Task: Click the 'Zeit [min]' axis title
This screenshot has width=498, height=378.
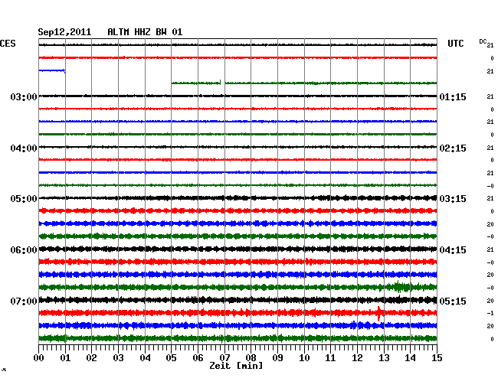Action: point(236,366)
